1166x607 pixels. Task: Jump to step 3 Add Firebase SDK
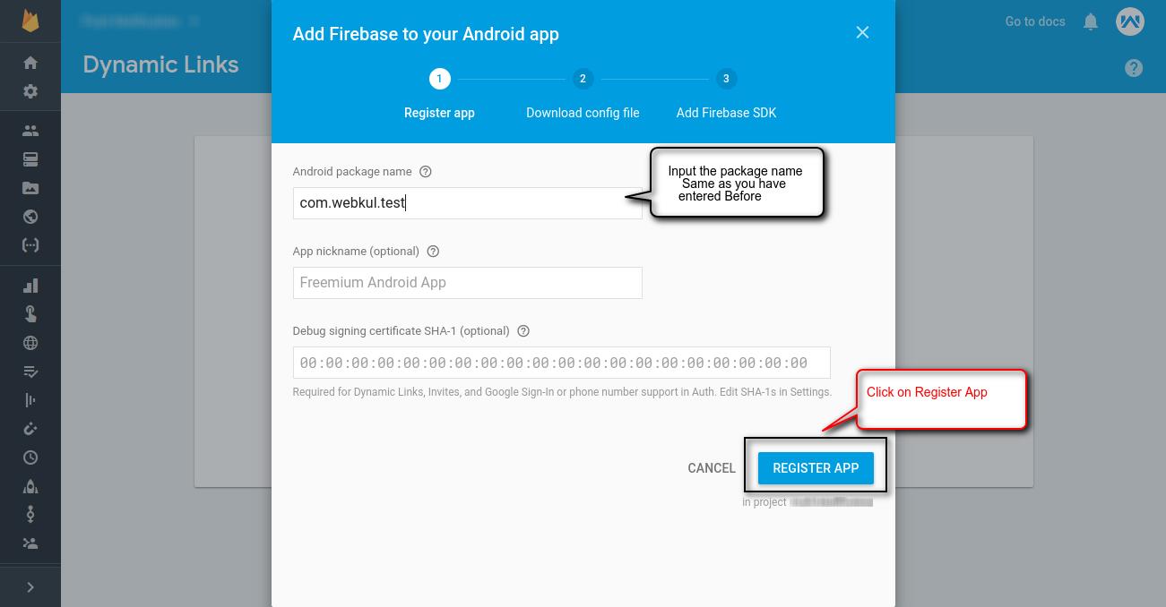(726, 79)
